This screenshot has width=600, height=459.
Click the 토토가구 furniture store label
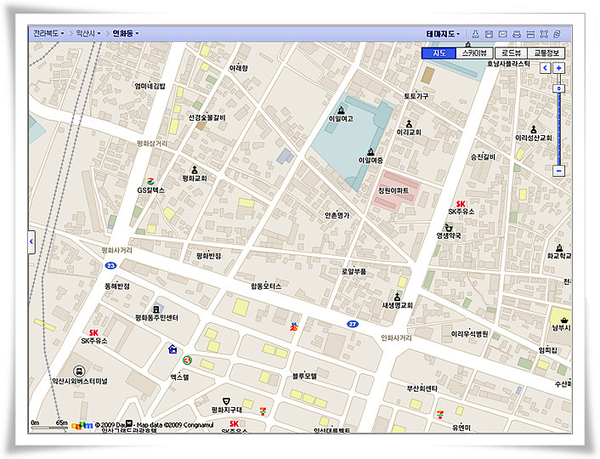[x=416, y=96]
